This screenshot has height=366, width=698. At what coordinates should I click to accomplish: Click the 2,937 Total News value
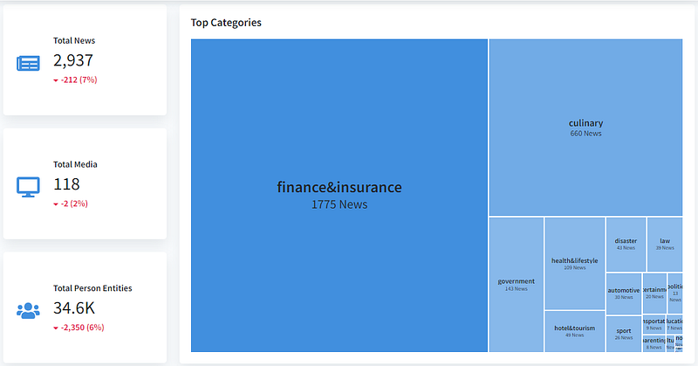click(73, 60)
